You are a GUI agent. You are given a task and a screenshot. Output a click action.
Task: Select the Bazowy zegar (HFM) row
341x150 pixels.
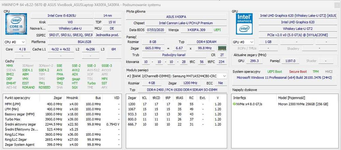[x=62, y=114]
